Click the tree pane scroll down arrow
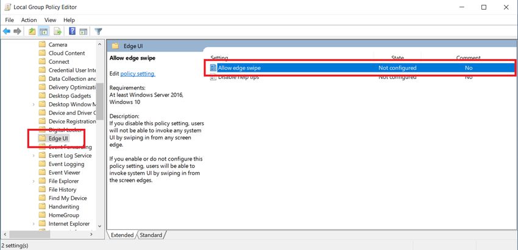The width and height of the screenshot is (518, 250). 100,226
